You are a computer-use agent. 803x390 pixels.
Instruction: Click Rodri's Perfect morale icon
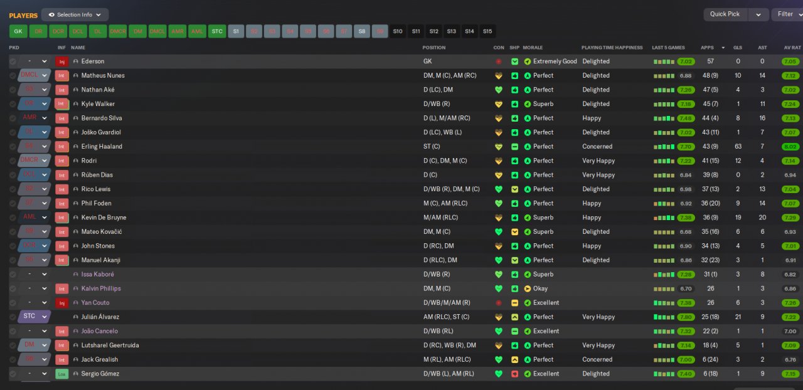tap(528, 161)
